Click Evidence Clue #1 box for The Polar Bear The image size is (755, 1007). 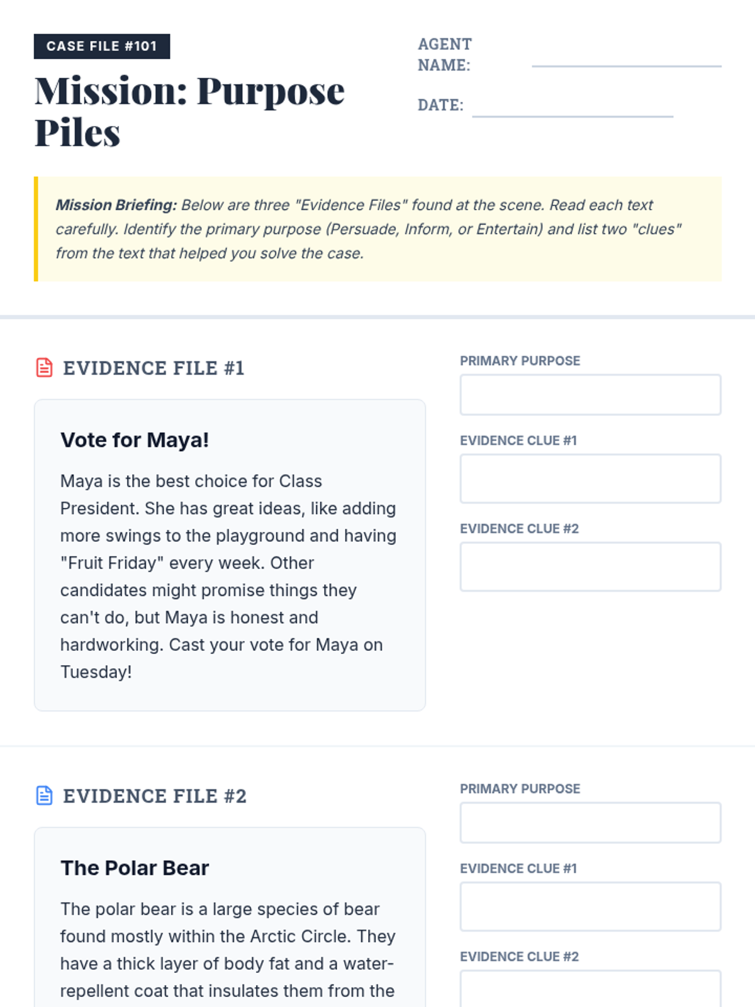[x=590, y=906]
